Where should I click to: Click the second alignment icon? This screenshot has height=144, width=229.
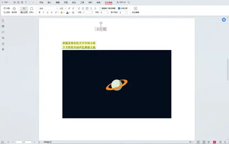(x=83, y=8)
